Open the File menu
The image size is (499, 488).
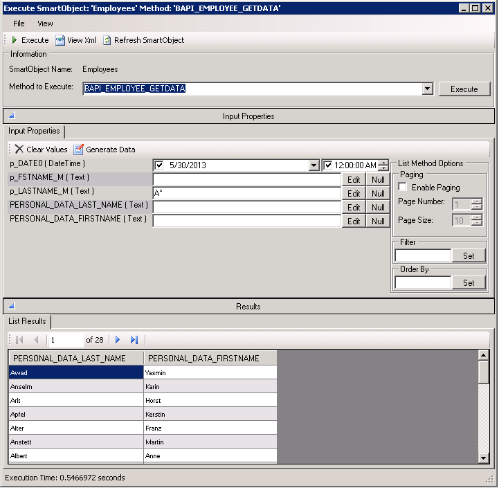tap(19, 24)
